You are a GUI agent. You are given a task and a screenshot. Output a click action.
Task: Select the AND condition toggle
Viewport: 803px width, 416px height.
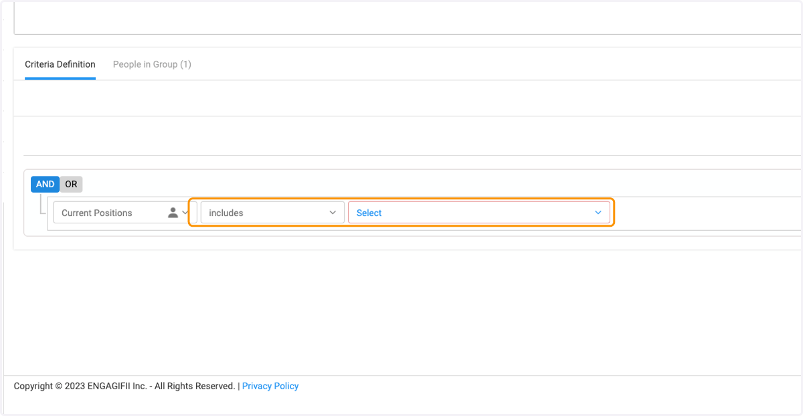pos(46,184)
